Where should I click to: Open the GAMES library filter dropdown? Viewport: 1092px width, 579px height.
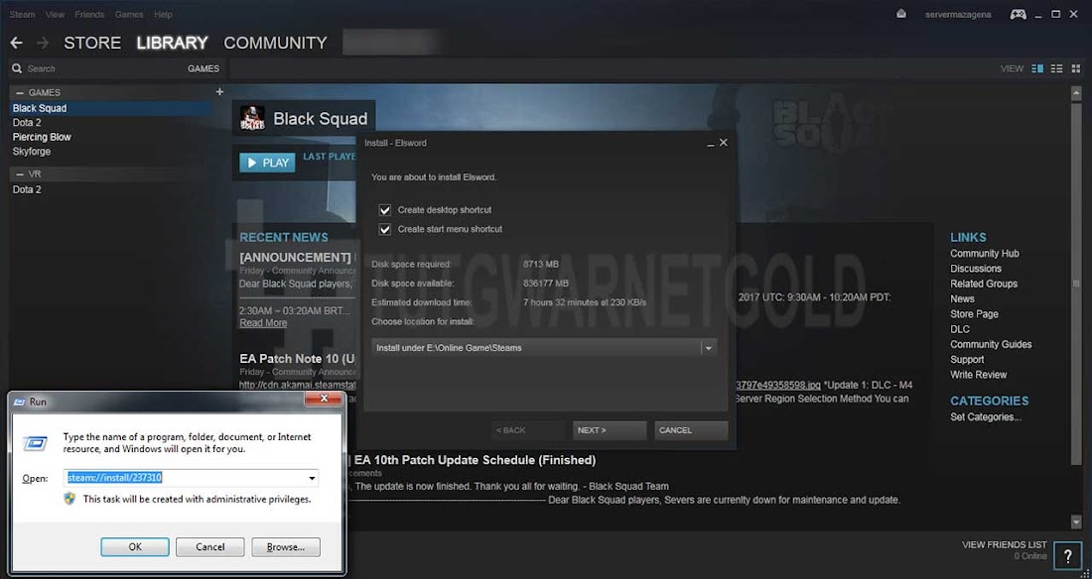point(204,68)
